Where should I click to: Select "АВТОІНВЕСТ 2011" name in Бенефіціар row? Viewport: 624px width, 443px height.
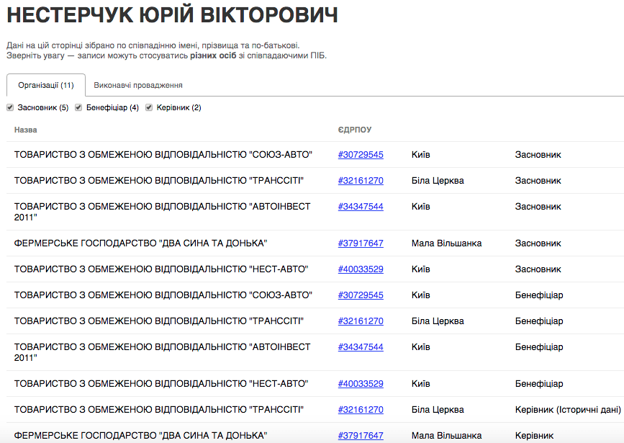click(163, 352)
